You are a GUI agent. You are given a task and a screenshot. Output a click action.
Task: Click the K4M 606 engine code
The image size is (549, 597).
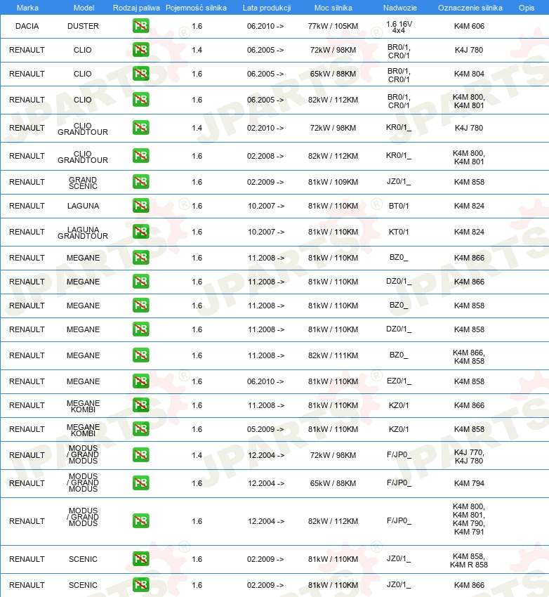point(469,26)
